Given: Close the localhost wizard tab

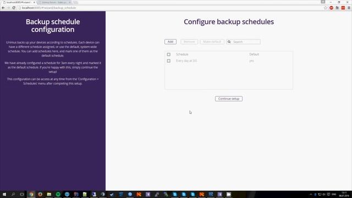Looking at the screenshot, I should pyautogui.click(x=34, y=2).
